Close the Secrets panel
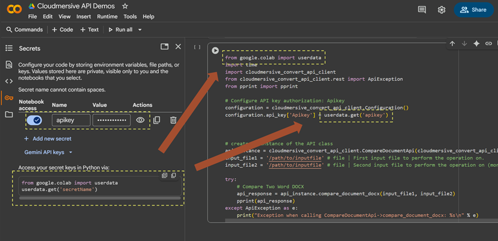Viewport: 498px width, 241px height. point(178,46)
